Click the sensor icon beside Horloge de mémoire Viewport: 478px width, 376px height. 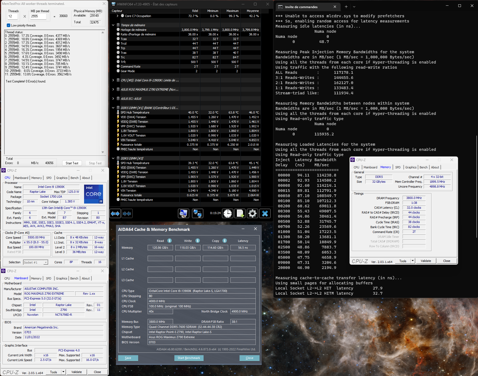118,29
